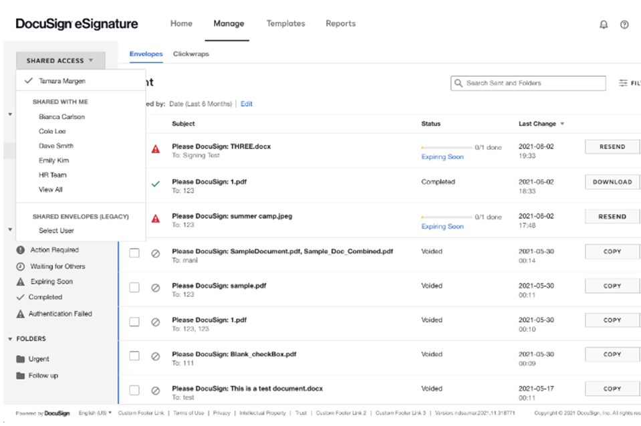Click the THREE.docx progress bar
The image size is (641, 426).
tap(446, 148)
